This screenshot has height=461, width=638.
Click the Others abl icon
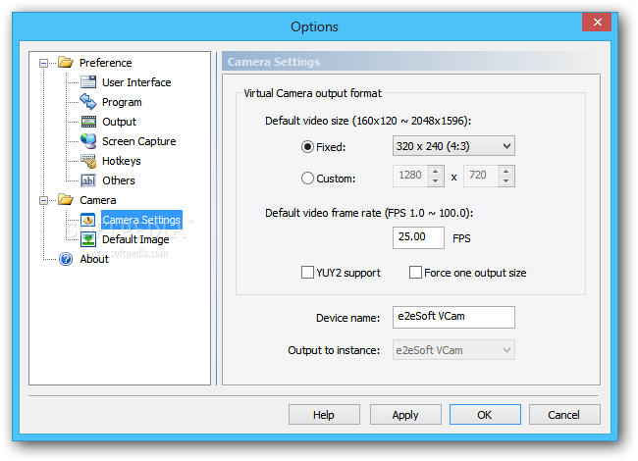pyautogui.click(x=88, y=180)
